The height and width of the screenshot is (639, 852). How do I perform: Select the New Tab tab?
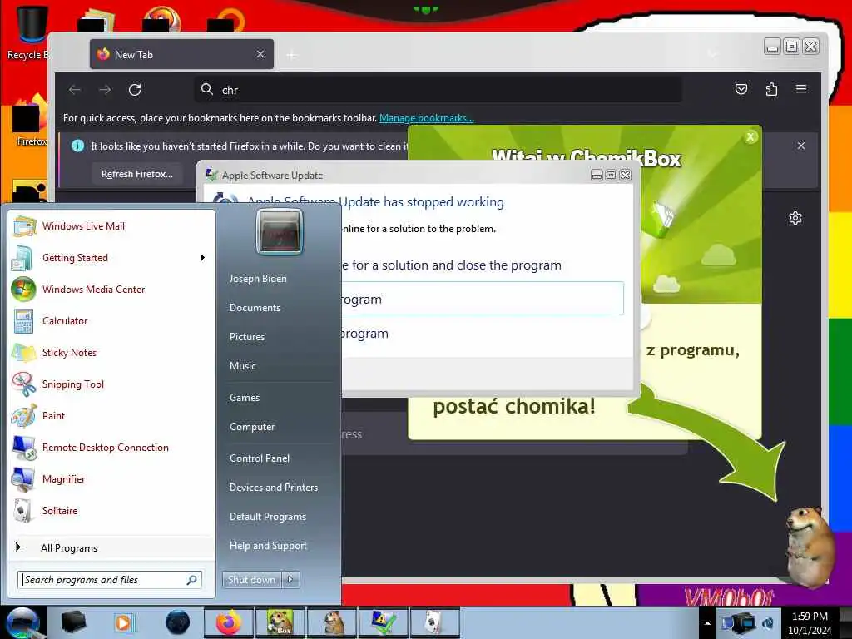[x=181, y=54]
